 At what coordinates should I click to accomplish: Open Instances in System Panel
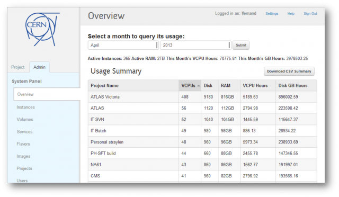(25, 108)
